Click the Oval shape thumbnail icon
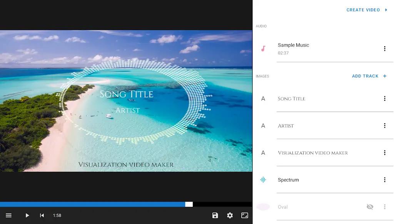394x224 pixels. 263,207
